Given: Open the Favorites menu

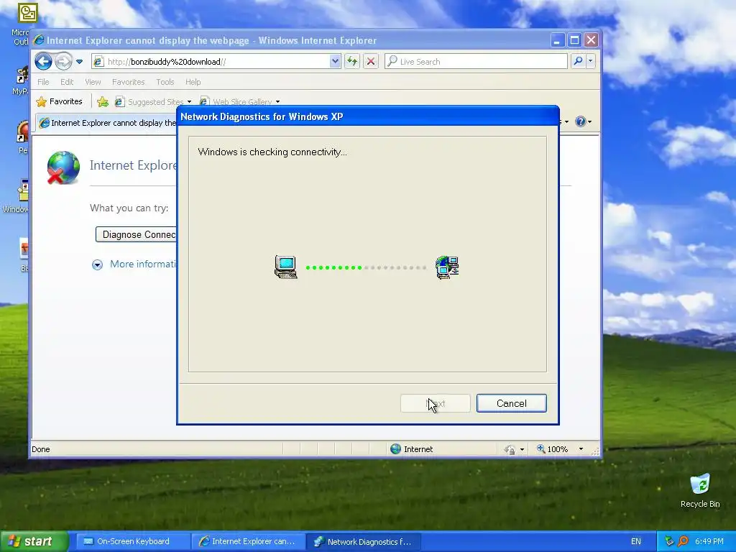Looking at the screenshot, I should click(128, 82).
